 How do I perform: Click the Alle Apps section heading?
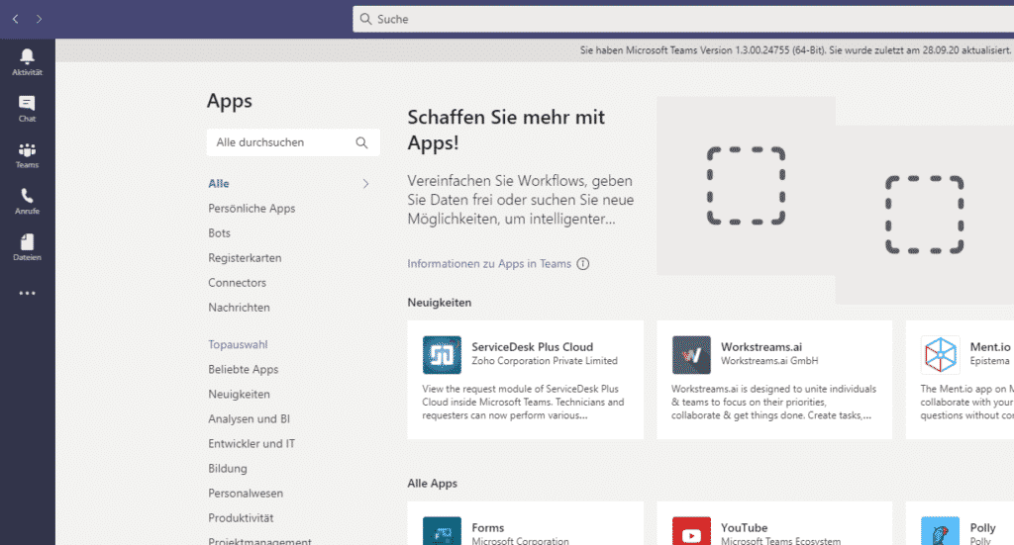pos(432,483)
